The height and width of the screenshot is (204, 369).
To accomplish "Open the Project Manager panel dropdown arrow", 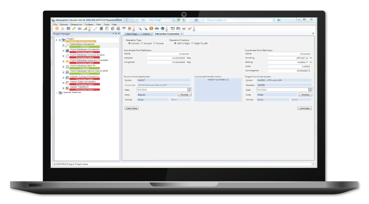I will click(x=113, y=34).
